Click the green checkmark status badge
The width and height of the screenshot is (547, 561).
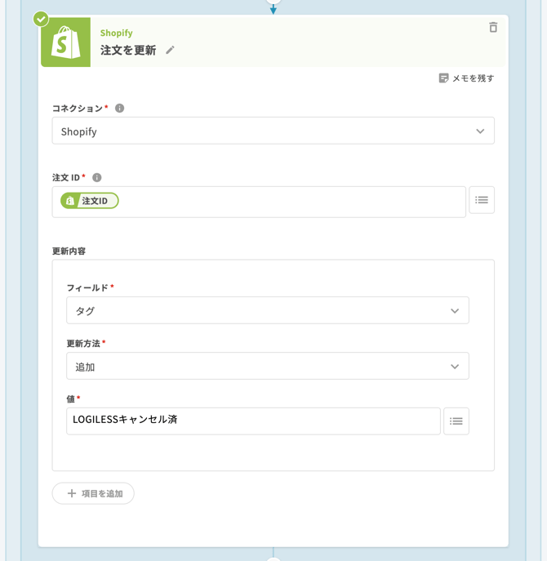coord(41,19)
